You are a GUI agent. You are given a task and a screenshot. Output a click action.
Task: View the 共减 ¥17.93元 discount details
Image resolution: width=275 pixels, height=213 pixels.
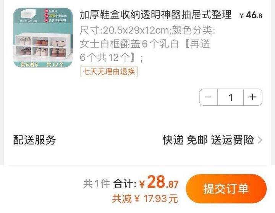pyautogui.click(x=145, y=198)
